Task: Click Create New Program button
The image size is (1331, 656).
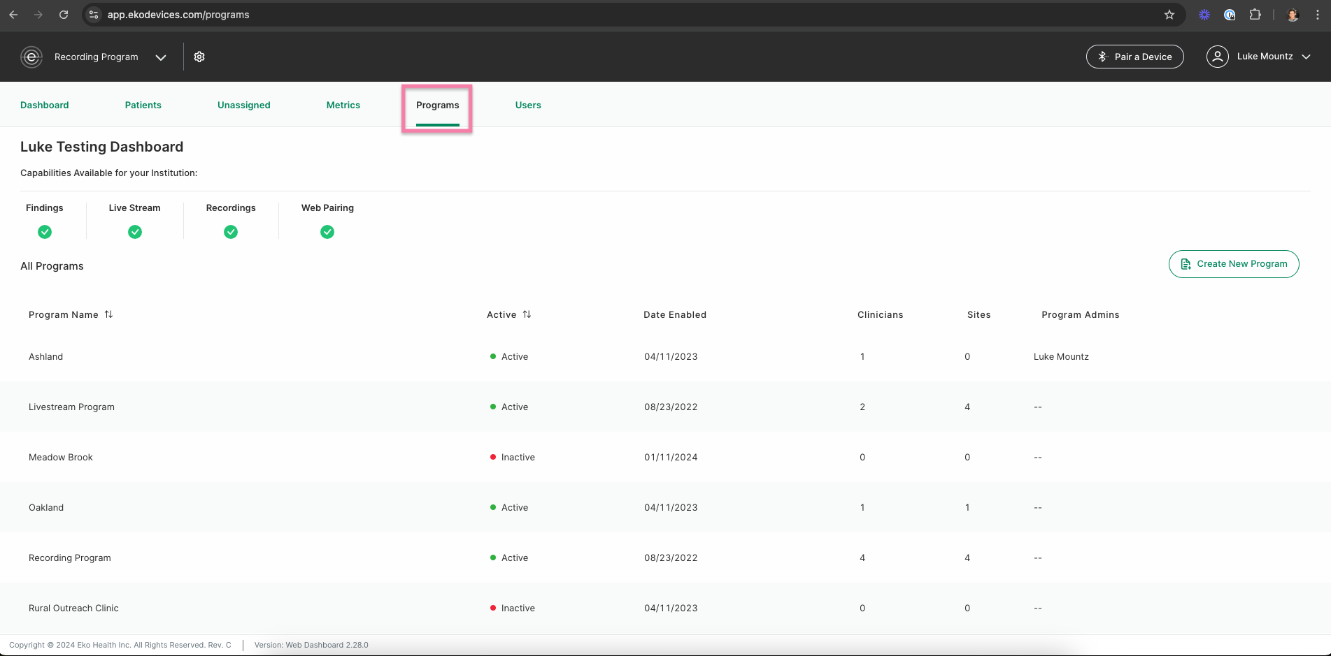Action: [x=1234, y=264]
